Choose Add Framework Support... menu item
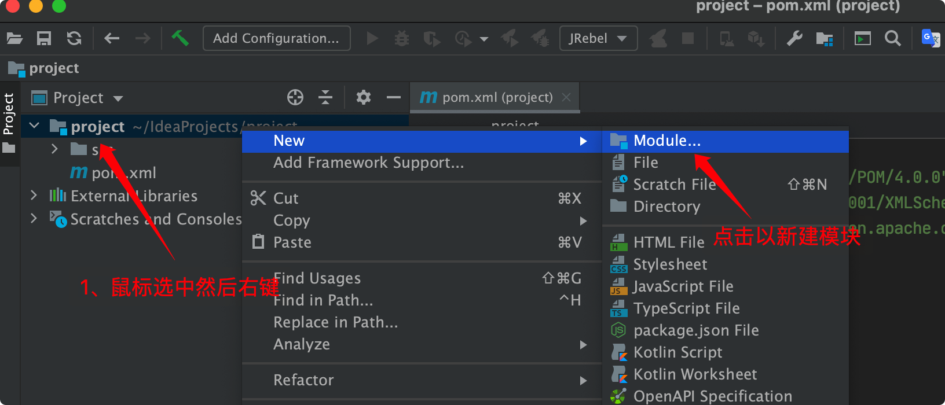This screenshot has height=405, width=945. click(368, 163)
